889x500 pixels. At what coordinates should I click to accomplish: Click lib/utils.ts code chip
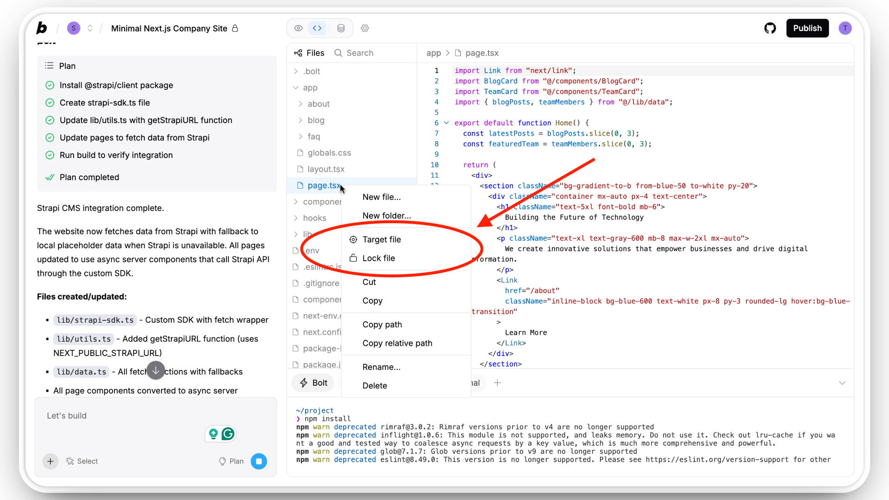[84, 339]
